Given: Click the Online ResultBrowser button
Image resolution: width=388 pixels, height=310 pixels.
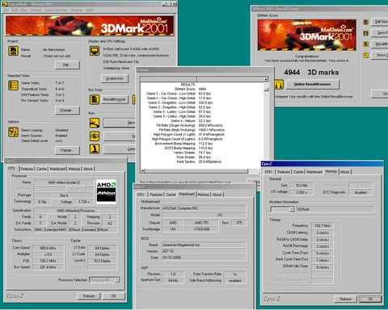Looking at the screenshot, I should (x=313, y=84).
